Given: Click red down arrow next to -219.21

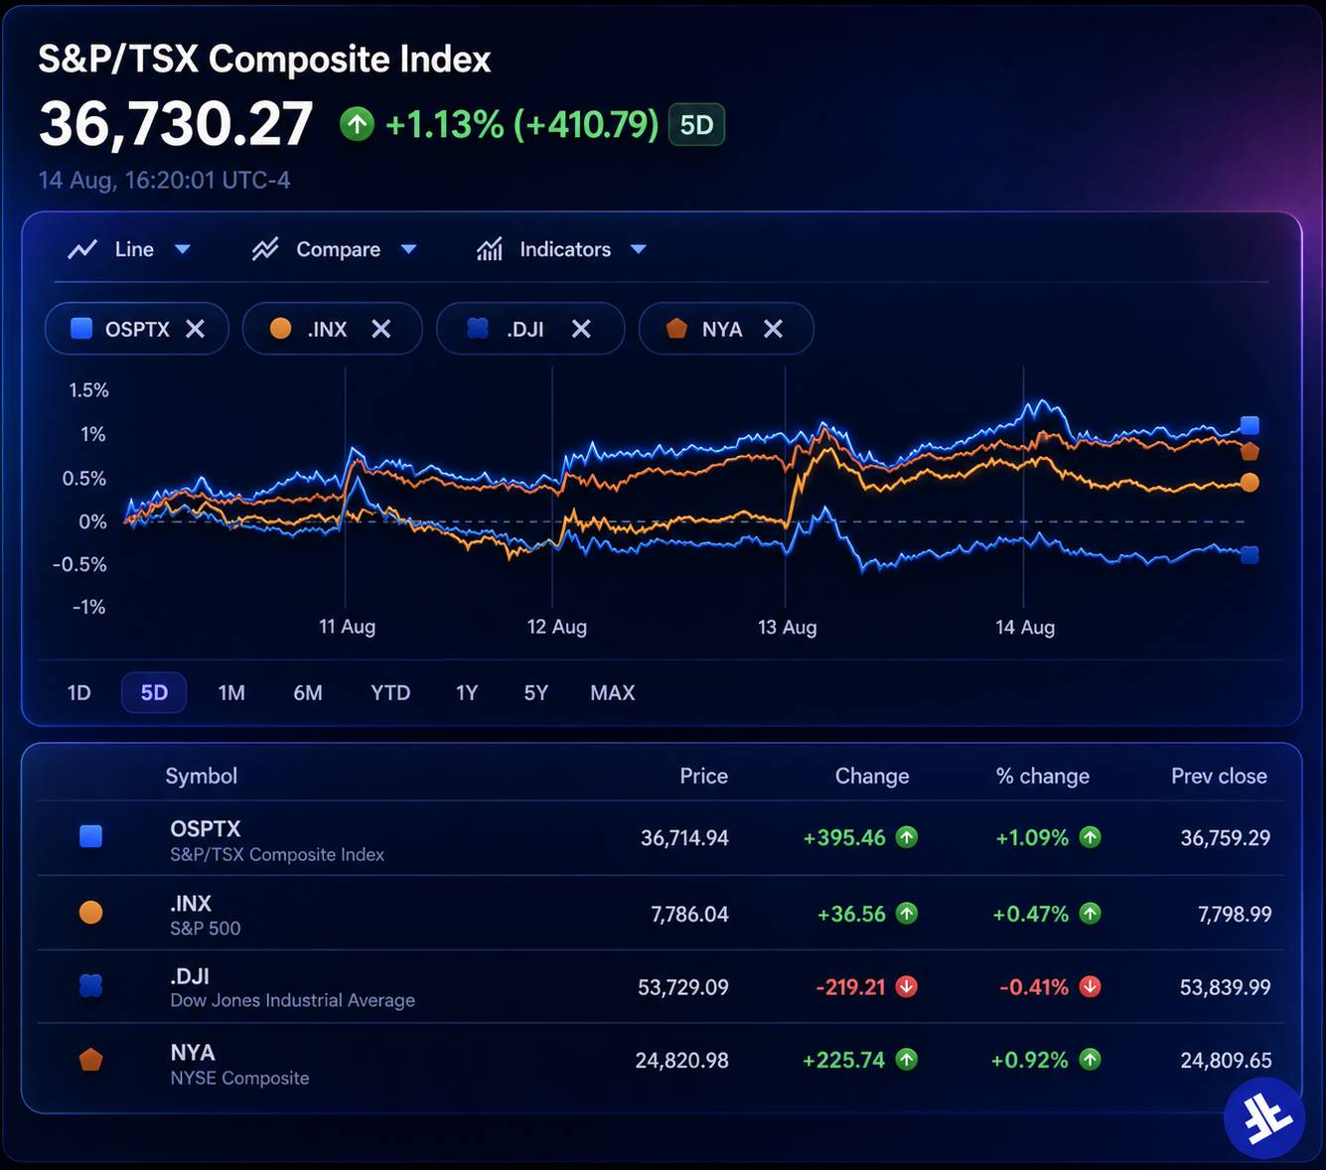Looking at the screenshot, I should [x=906, y=986].
